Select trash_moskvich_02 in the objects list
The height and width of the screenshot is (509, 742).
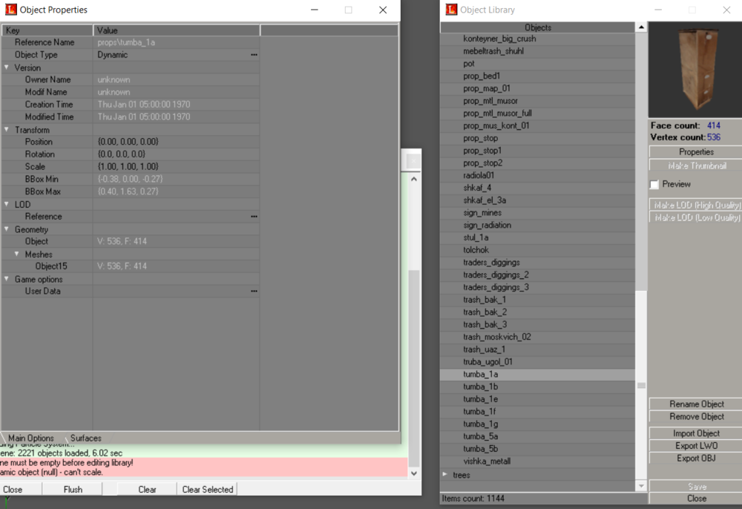pos(496,337)
